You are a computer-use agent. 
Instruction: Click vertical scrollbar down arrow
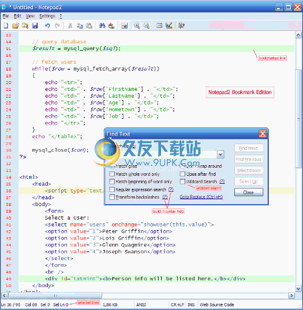(x=298, y=288)
